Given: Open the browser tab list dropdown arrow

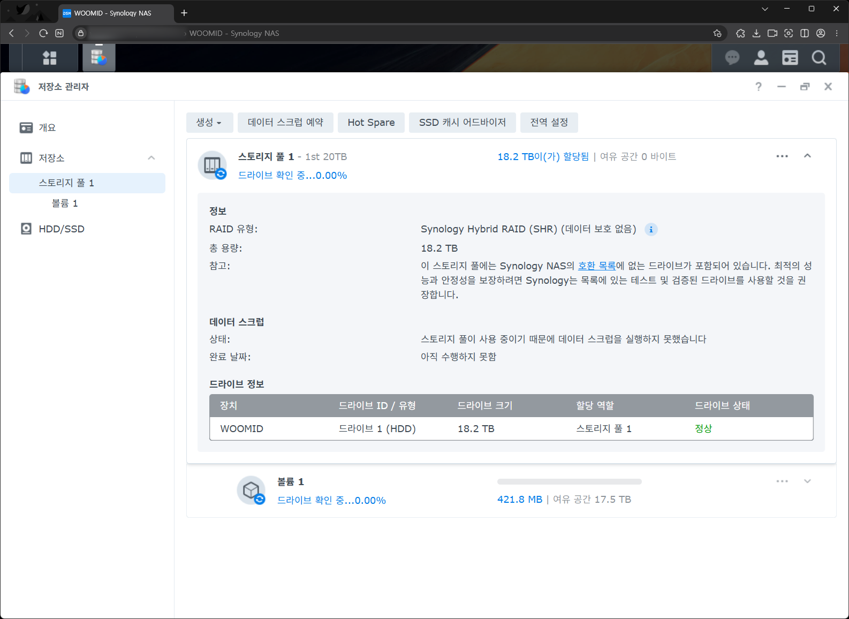Looking at the screenshot, I should [765, 9].
